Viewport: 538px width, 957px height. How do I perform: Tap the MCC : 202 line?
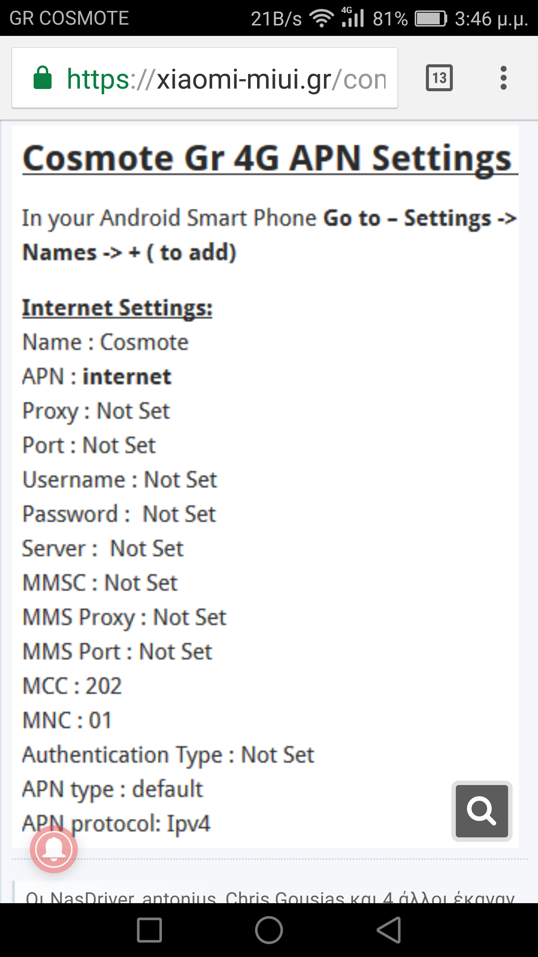(72, 686)
